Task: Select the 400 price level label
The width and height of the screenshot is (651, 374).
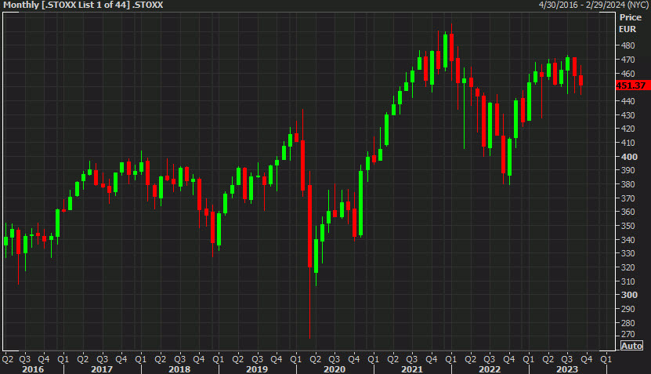Action: (629, 157)
